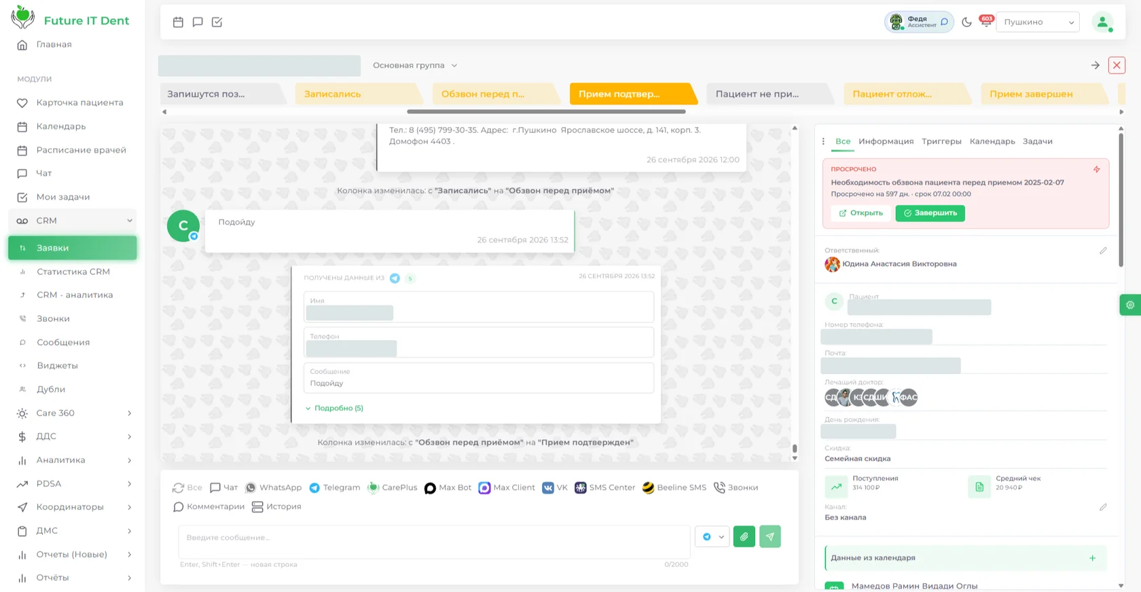Viewport: 1141px width, 592px height.
Task: Collapse the CRM sidebar section
Action: [x=73, y=221]
